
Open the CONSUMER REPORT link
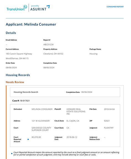115,7
